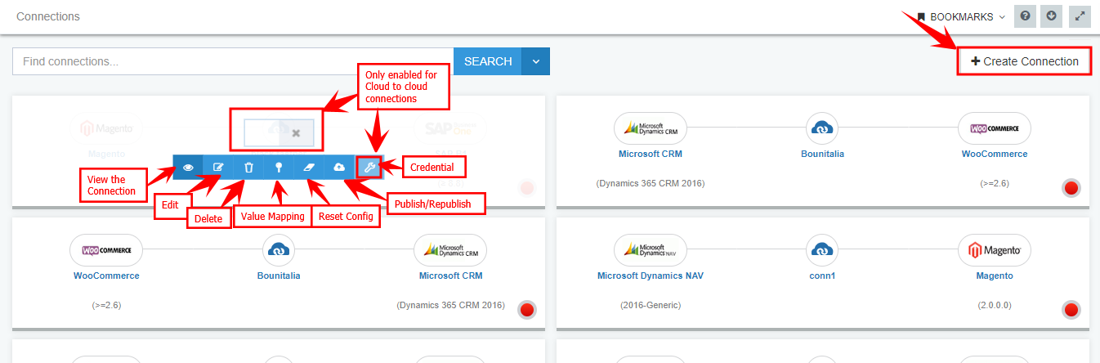
Task: Click WooCommerce logo in card ending with Microsoft CRM
Action: coord(106,250)
